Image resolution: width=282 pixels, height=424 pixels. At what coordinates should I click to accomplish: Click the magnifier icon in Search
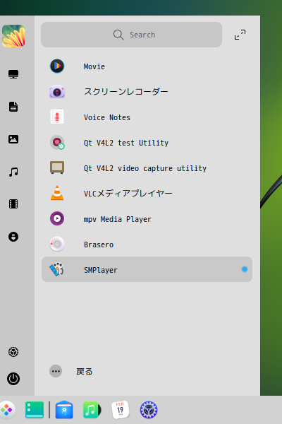tap(118, 35)
